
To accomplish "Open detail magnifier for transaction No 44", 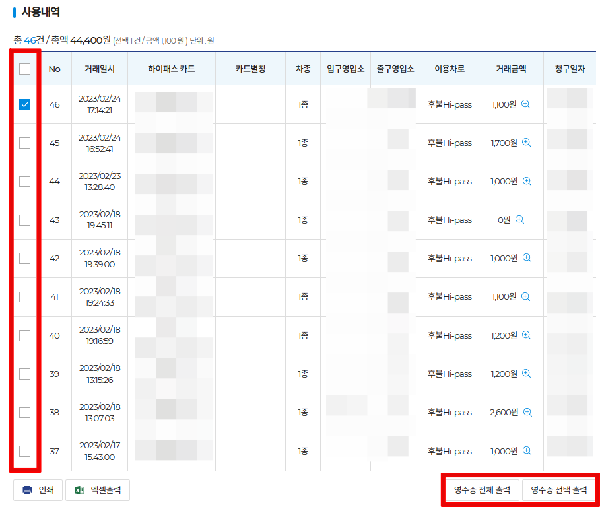I will click(x=527, y=181).
